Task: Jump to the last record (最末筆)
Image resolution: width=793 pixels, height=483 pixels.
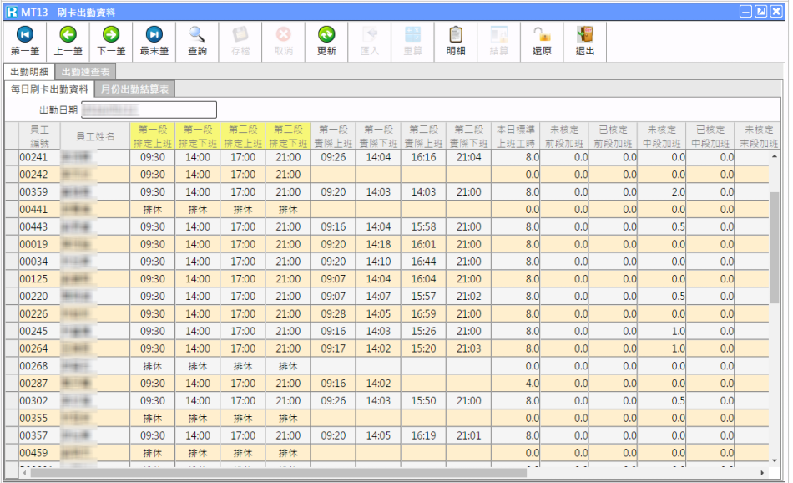Action: point(154,41)
